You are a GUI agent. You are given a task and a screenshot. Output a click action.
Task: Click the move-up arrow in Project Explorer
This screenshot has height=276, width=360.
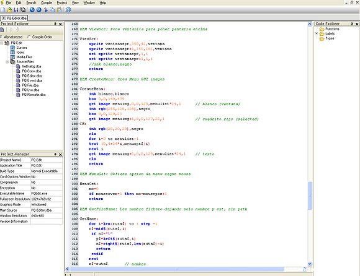coord(11,30)
